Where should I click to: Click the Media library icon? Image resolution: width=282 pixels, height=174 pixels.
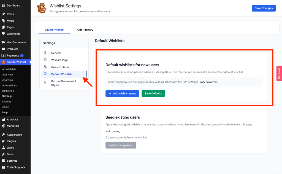3,21
